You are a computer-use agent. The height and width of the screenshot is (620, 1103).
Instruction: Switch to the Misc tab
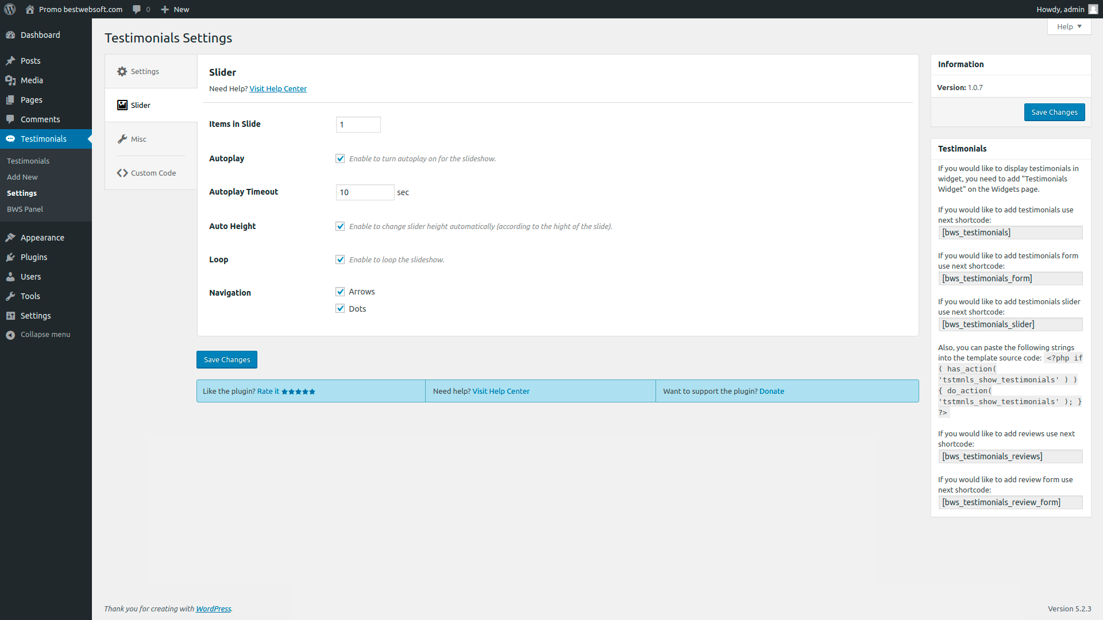click(x=151, y=139)
